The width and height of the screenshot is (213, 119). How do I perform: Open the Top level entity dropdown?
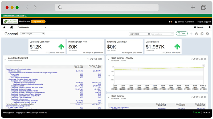coord(38,21)
